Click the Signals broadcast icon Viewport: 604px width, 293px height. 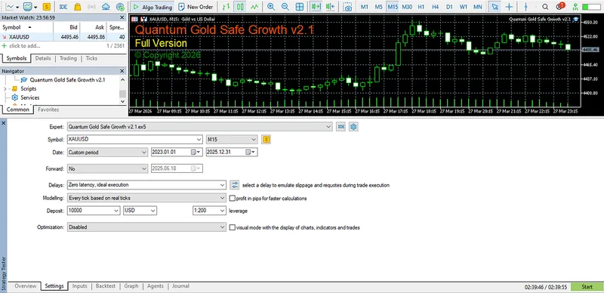point(91,7)
